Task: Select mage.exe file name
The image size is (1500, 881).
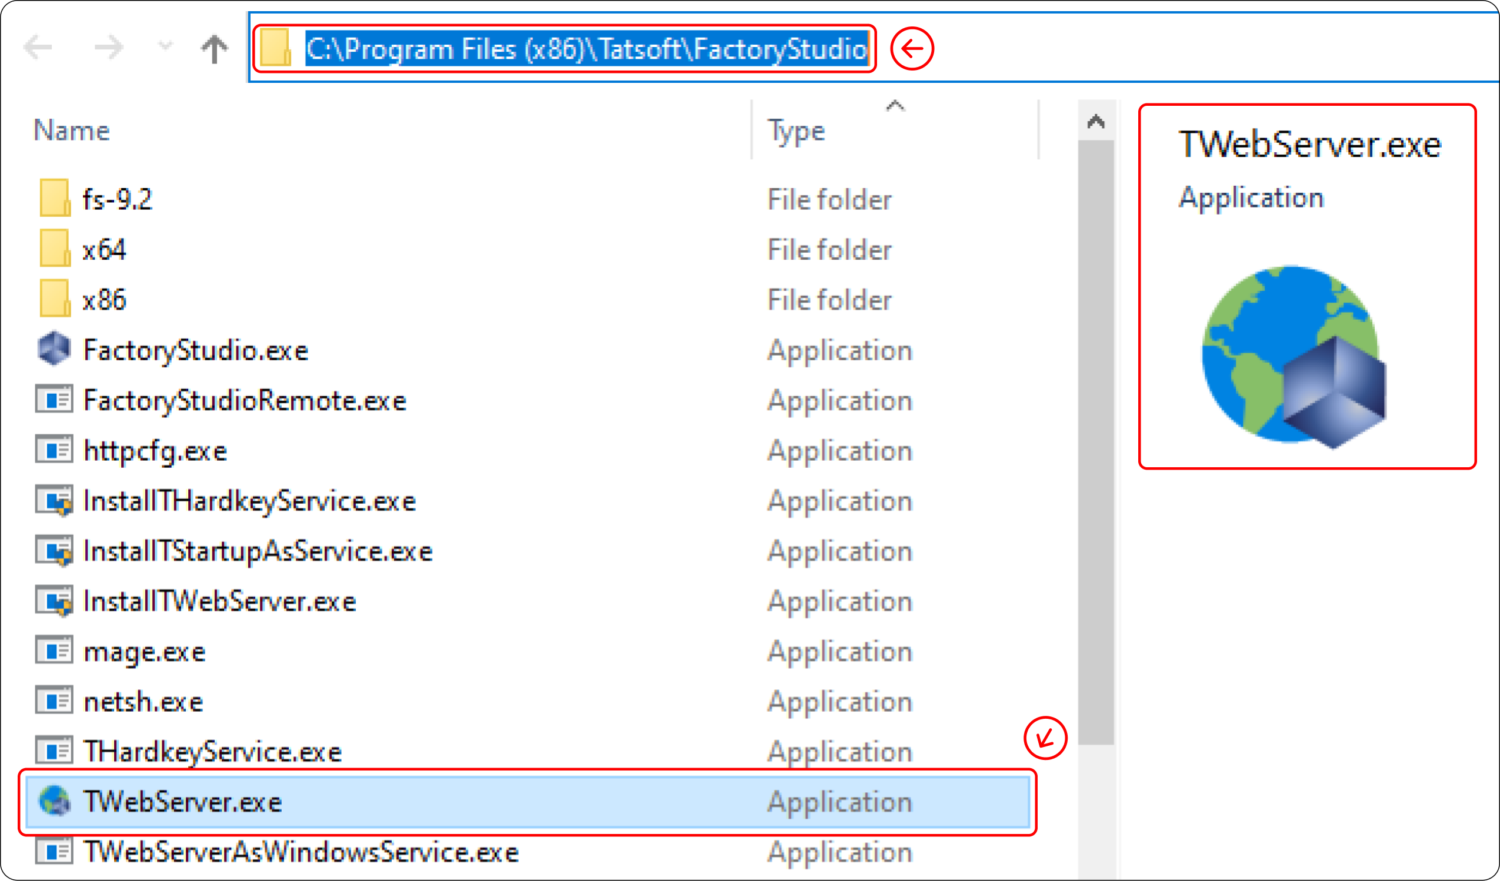Action: click(145, 652)
